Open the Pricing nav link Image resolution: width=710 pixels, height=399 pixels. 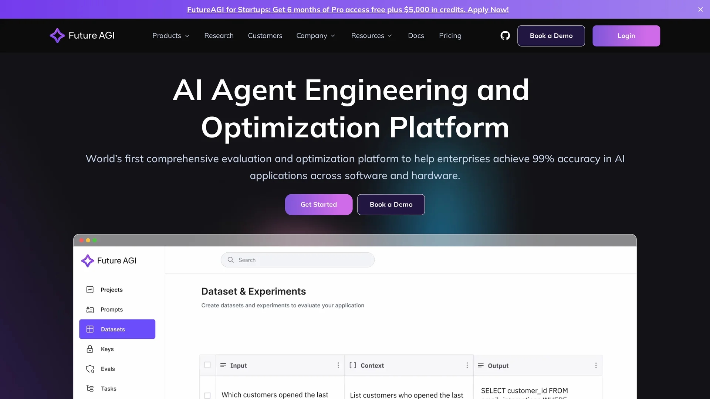tap(450, 36)
